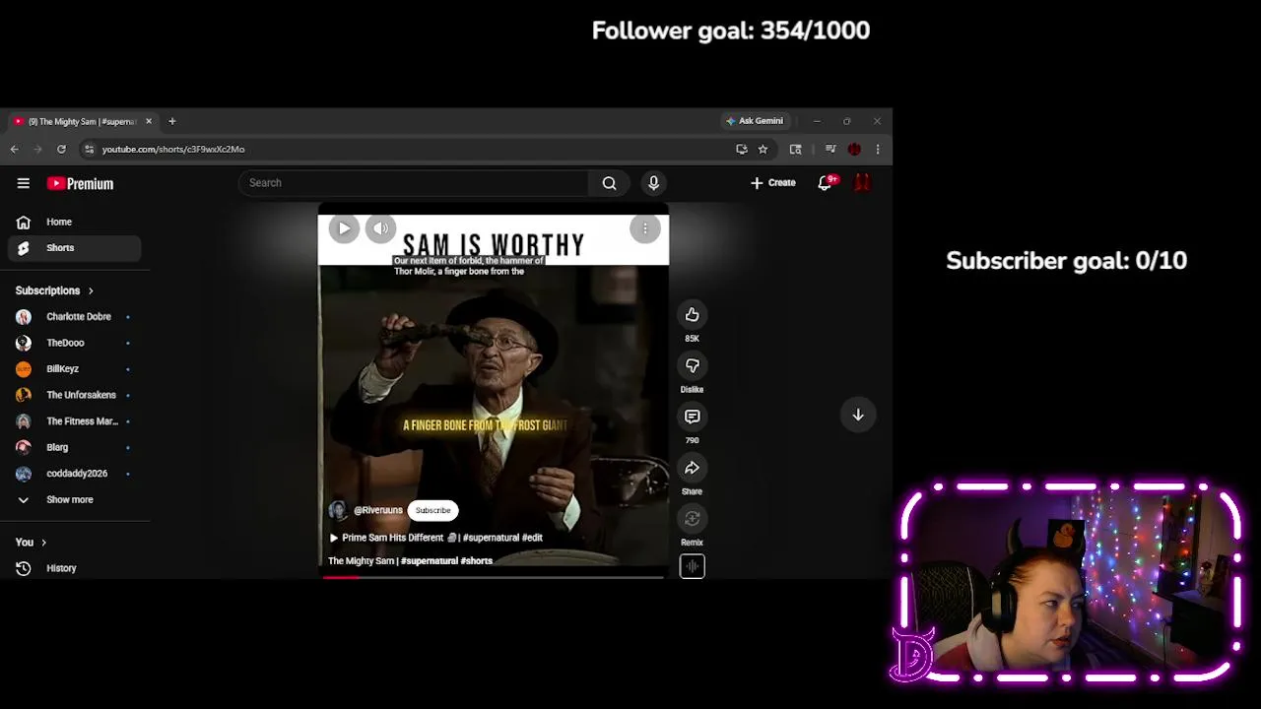Click the address bar URL

point(173,149)
